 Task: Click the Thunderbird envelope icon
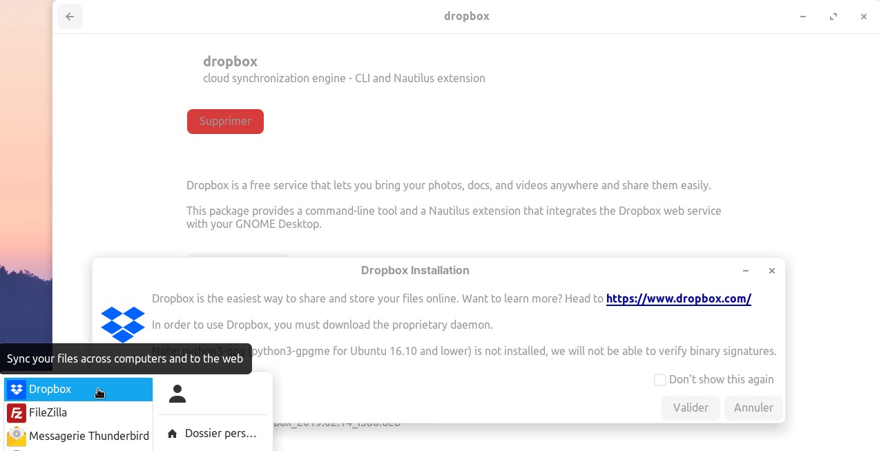(x=17, y=436)
